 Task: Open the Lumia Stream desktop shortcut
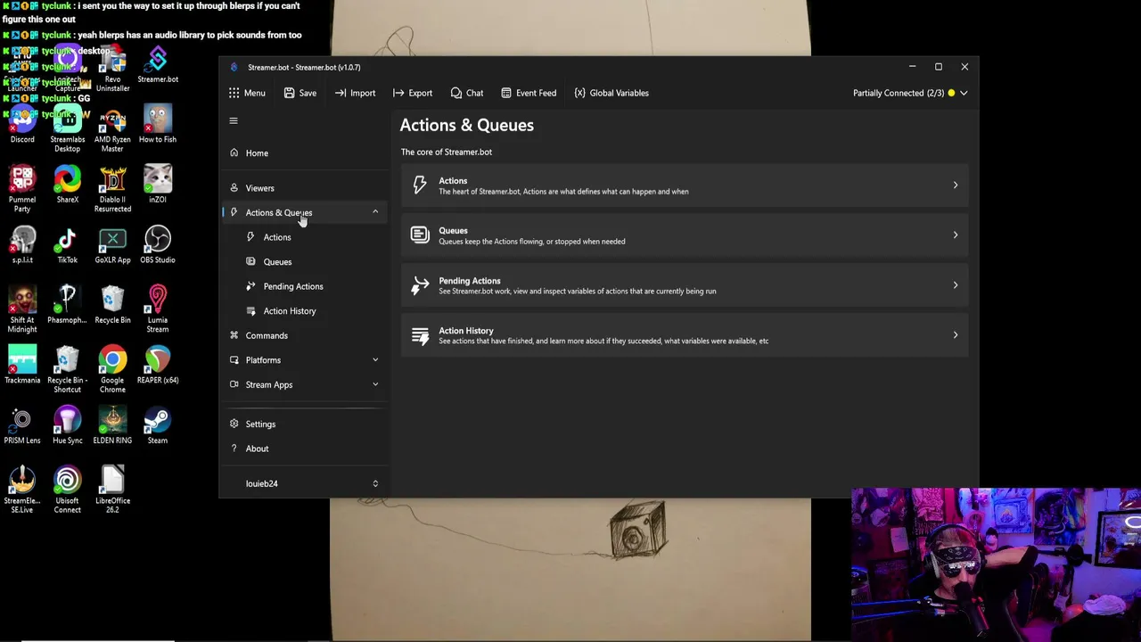click(x=158, y=309)
